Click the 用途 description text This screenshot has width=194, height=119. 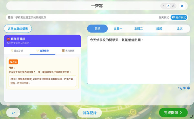coord(40,72)
